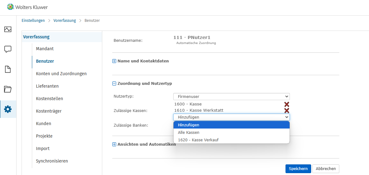Select highlighted Hinzufügen option in list

231,125
